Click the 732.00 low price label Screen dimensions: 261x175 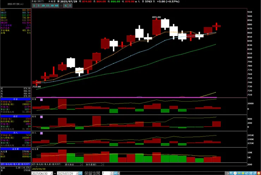[x=37, y=87]
